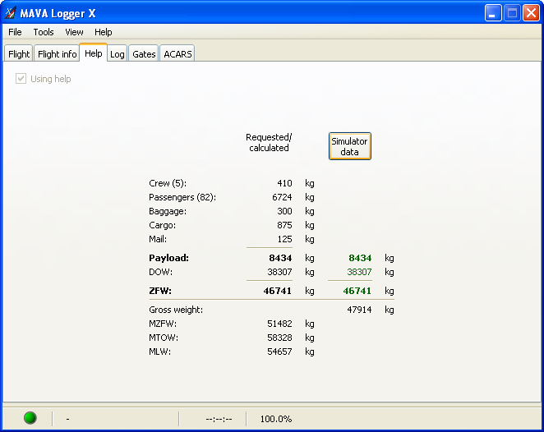Switch to the ACARS tab
Image resolution: width=544 pixels, height=432 pixels.
point(177,54)
